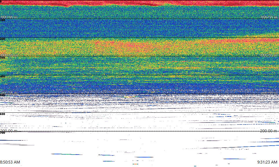The width and height of the screenshot is (279, 167).
Task: Pick the right-side 400.00 m range label
Action: point(269,93)
